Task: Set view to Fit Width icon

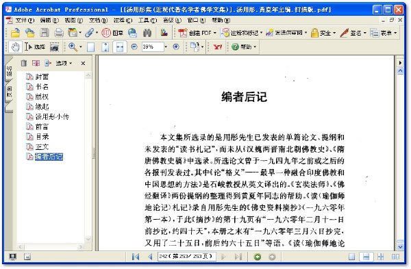Action: [x=120, y=47]
